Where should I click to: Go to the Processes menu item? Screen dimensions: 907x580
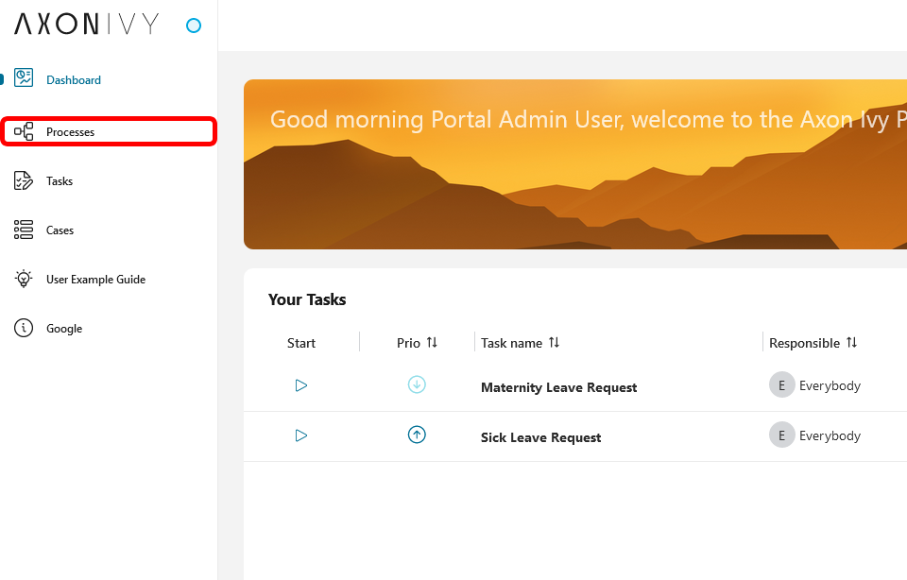click(x=70, y=132)
